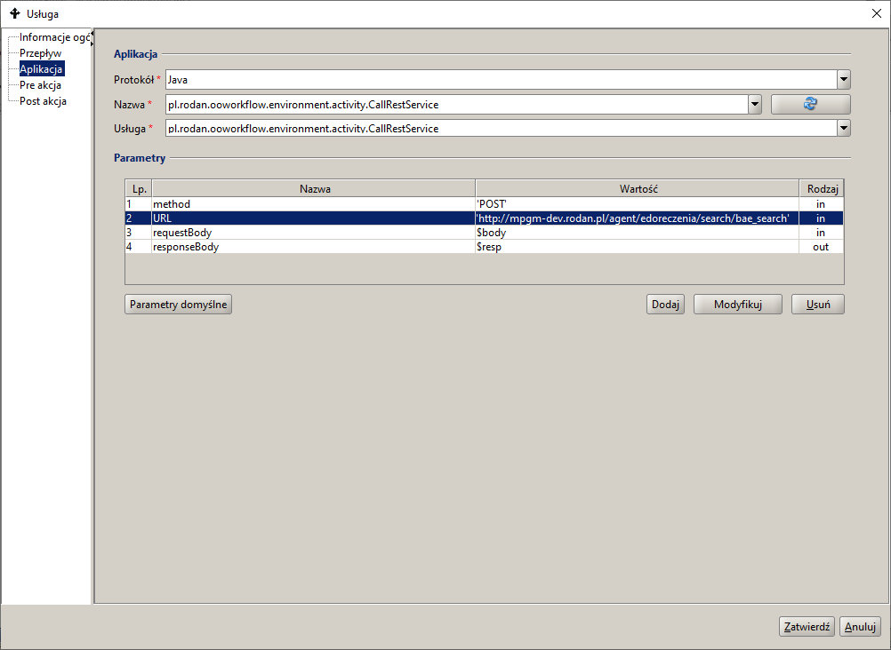This screenshot has height=650, width=891.
Task: Close the Usługa dialog window
Action: pyautogui.click(x=875, y=13)
